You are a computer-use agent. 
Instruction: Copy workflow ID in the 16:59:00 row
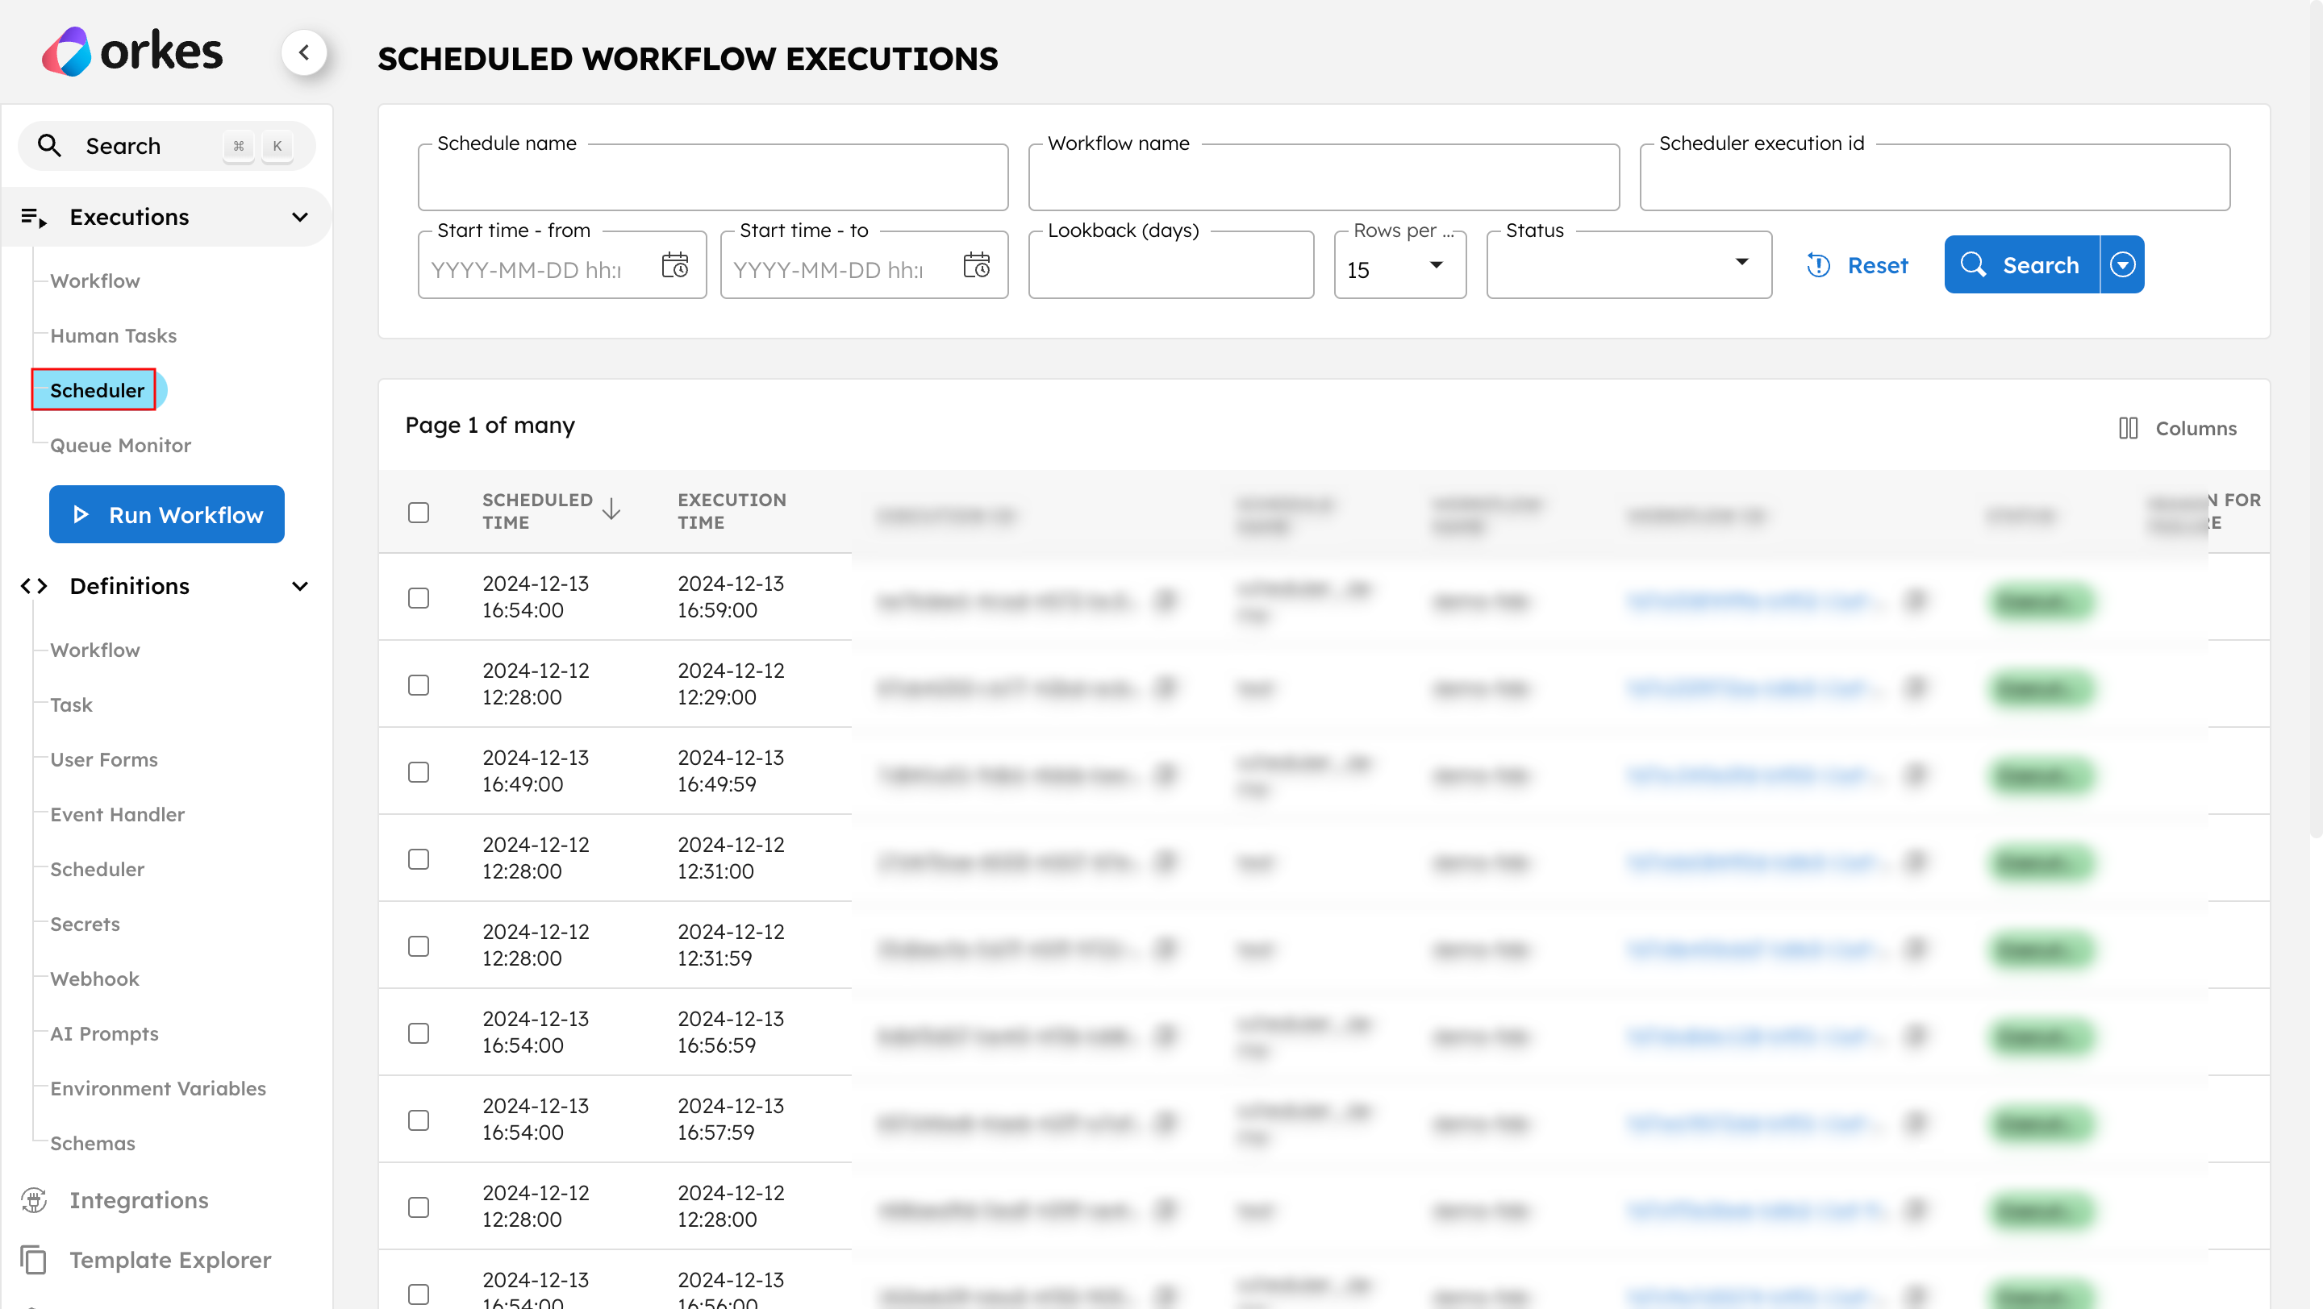tap(1916, 600)
